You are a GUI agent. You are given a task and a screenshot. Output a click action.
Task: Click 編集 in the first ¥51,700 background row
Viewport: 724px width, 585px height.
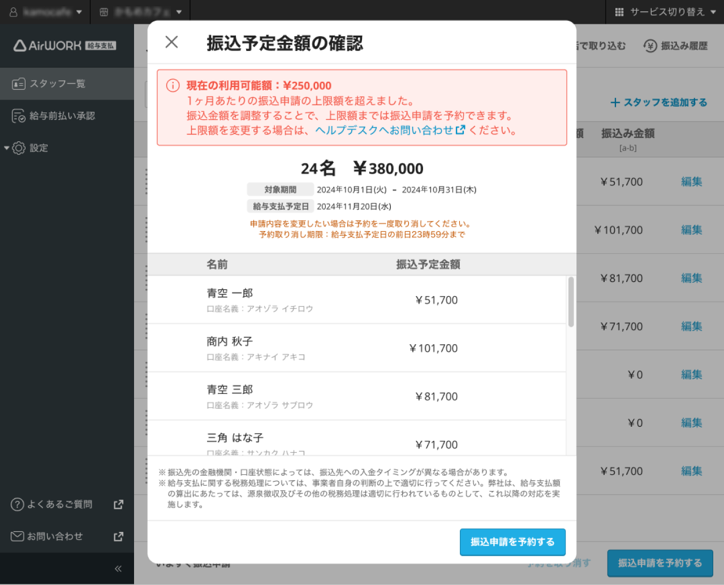point(691,181)
